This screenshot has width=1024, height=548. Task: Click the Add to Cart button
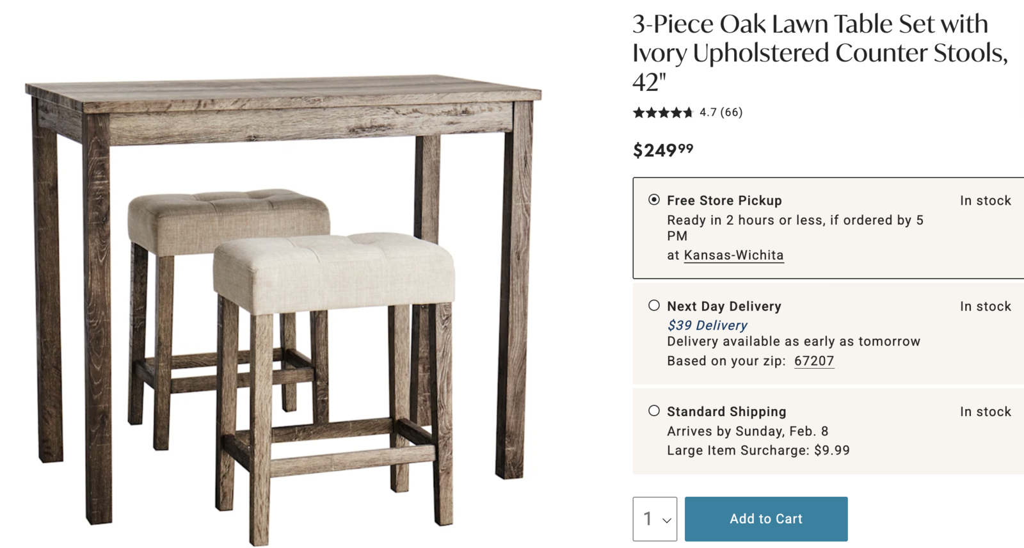point(765,519)
